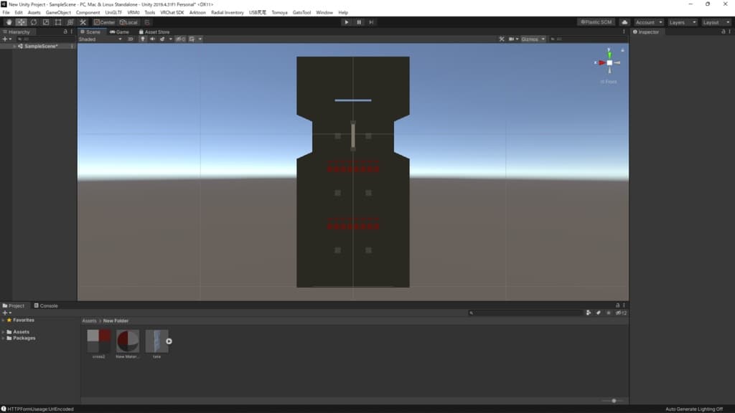This screenshot has width=735, height=413.
Task: Select the Scale tool
Action: coord(46,22)
